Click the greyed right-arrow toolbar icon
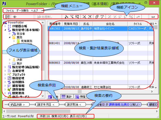Image resolution: width=161 pixels, height=120 pixels. point(138,17)
